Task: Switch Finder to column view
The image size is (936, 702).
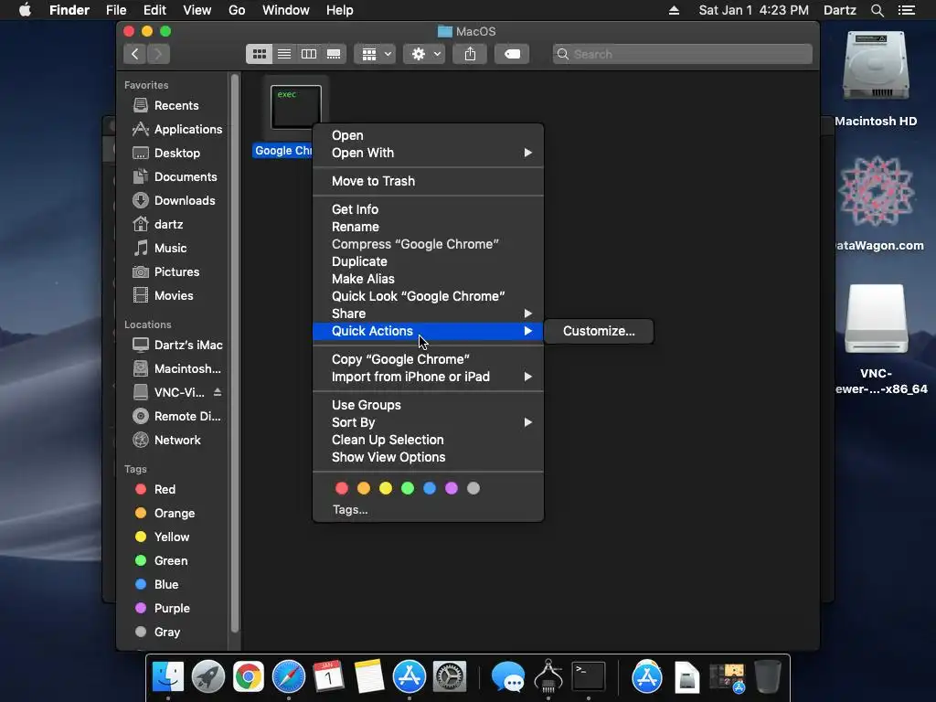Action: point(309,54)
